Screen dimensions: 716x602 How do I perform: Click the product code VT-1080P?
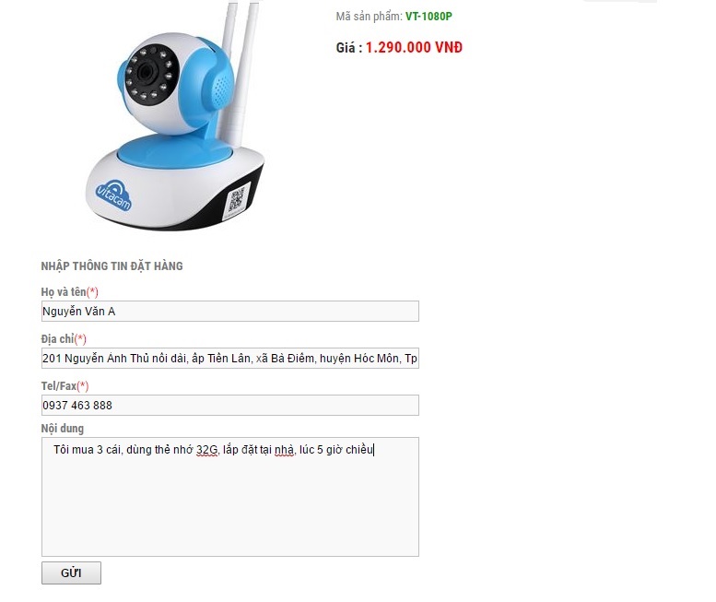coord(428,17)
